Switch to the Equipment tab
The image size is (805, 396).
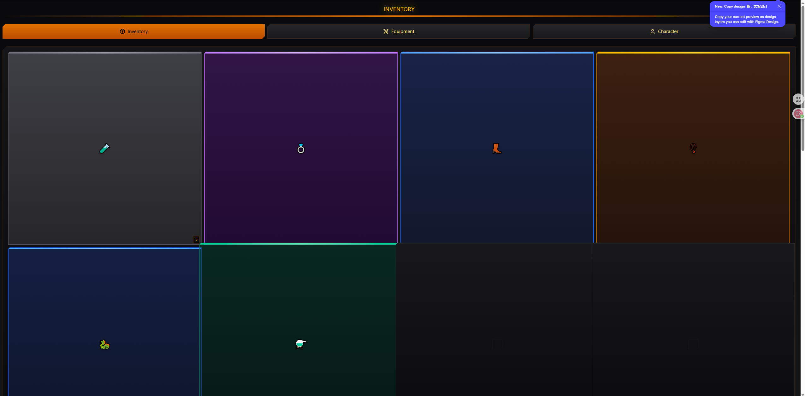tap(398, 31)
